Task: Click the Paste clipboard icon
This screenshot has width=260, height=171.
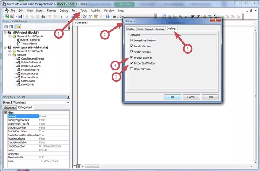Action: [x=38, y=16]
